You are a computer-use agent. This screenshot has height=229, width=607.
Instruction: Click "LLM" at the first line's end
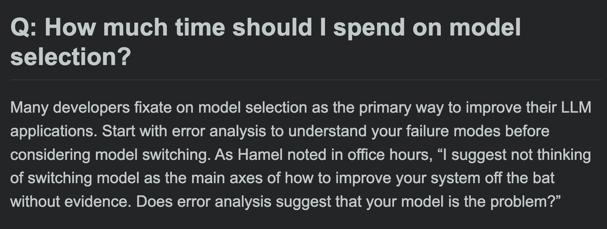576,108
